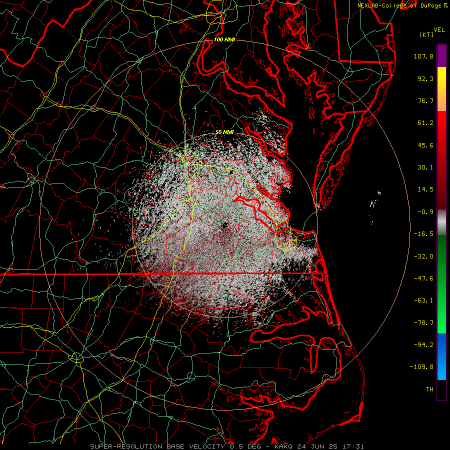450x450 pixels.
Task: Click the -109.8 velocity scale value
Action: pyautogui.click(x=421, y=367)
